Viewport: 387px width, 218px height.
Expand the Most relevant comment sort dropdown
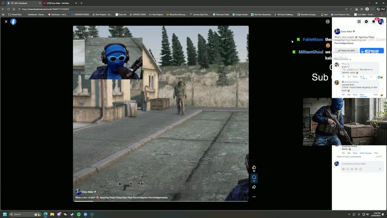click(343, 59)
